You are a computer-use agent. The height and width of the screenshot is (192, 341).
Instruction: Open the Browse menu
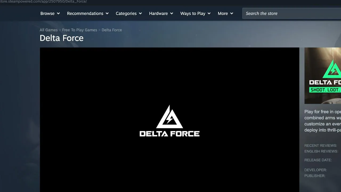[50, 13]
